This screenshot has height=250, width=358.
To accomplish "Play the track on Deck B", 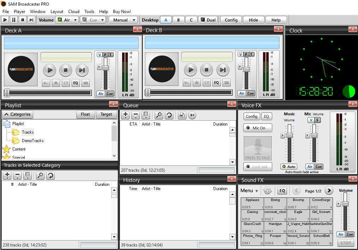I will 190,70.
